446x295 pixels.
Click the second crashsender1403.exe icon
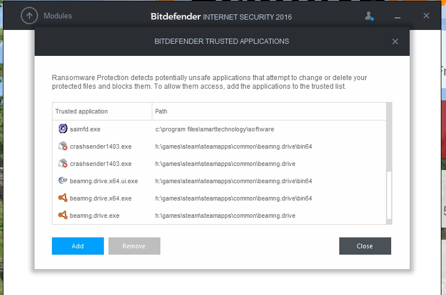pyautogui.click(x=63, y=164)
